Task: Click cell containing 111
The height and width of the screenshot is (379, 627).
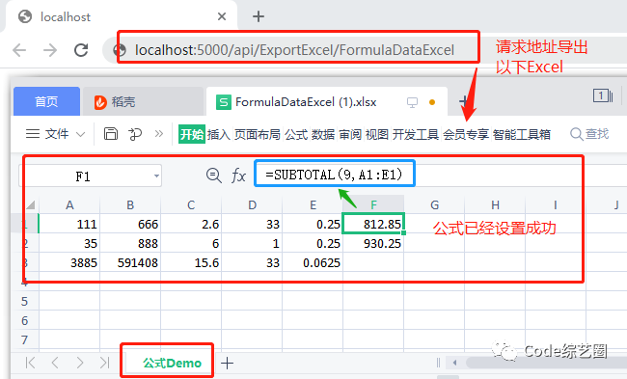Action: pyautogui.click(x=69, y=224)
